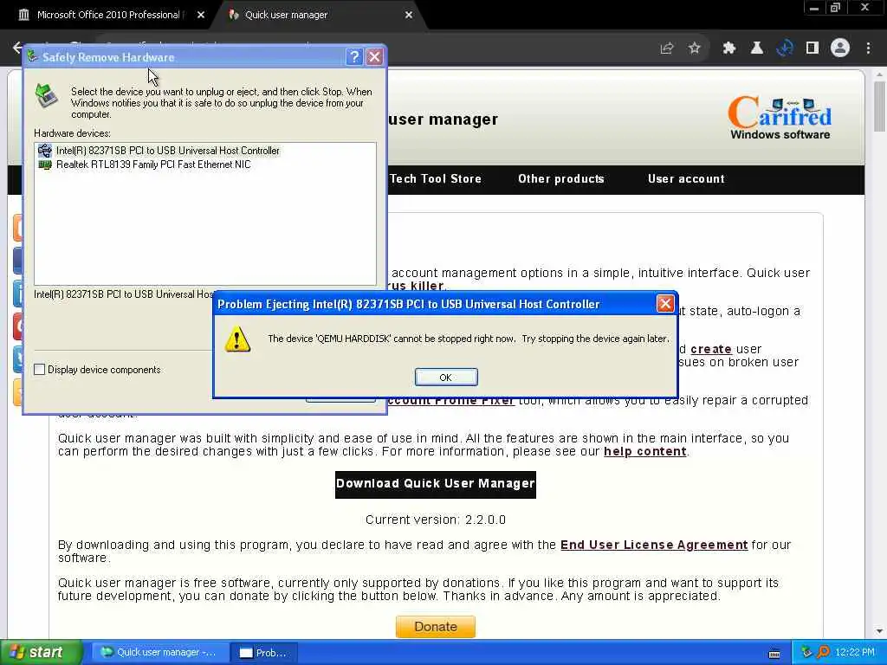Click the yellow warning triangle icon

237,339
